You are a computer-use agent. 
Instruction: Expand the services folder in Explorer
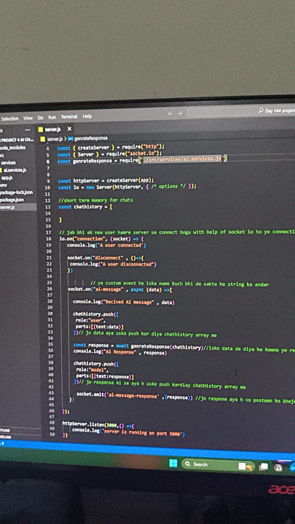(8, 162)
